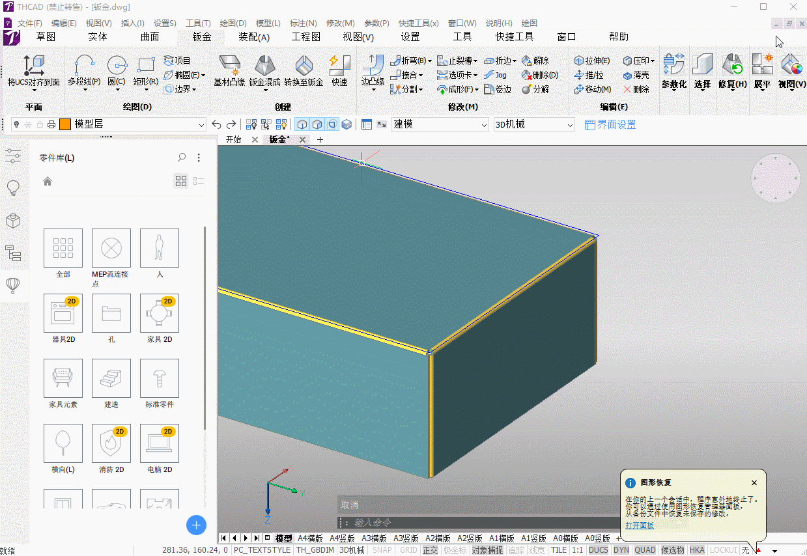Activate the 边凸缘 edge flange tool
This screenshot has width=807, height=556.
373,72
